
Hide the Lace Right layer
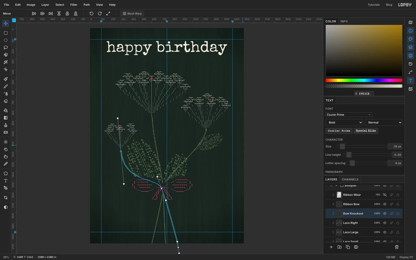coord(385,223)
